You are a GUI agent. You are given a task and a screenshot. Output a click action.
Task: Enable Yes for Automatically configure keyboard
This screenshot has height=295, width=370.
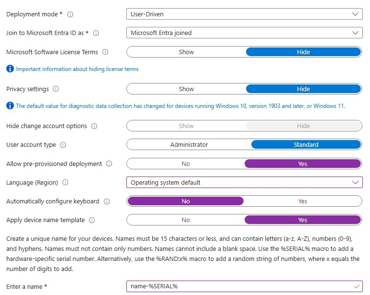point(303,201)
